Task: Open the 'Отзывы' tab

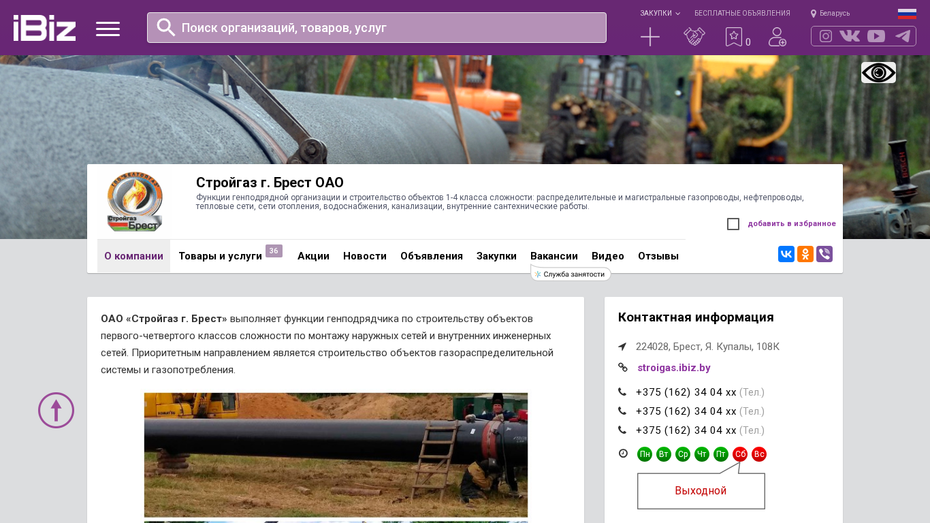Action: pos(658,256)
